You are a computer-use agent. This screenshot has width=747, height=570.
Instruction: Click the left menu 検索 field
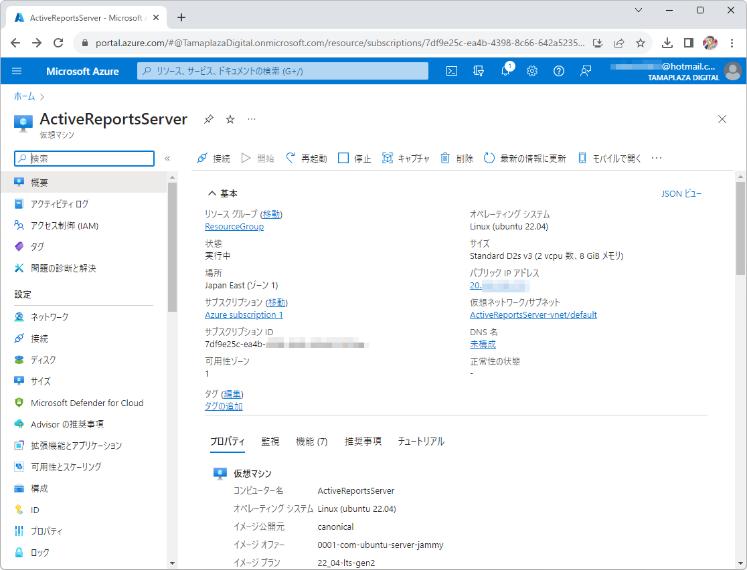pyautogui.click(x=84, y=159)
